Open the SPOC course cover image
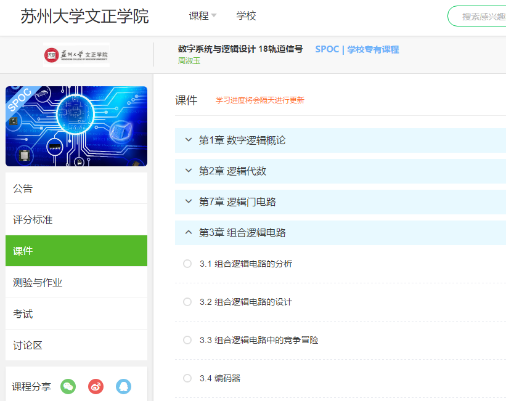Viewport: 506px width, 401px height. [76, 126]
